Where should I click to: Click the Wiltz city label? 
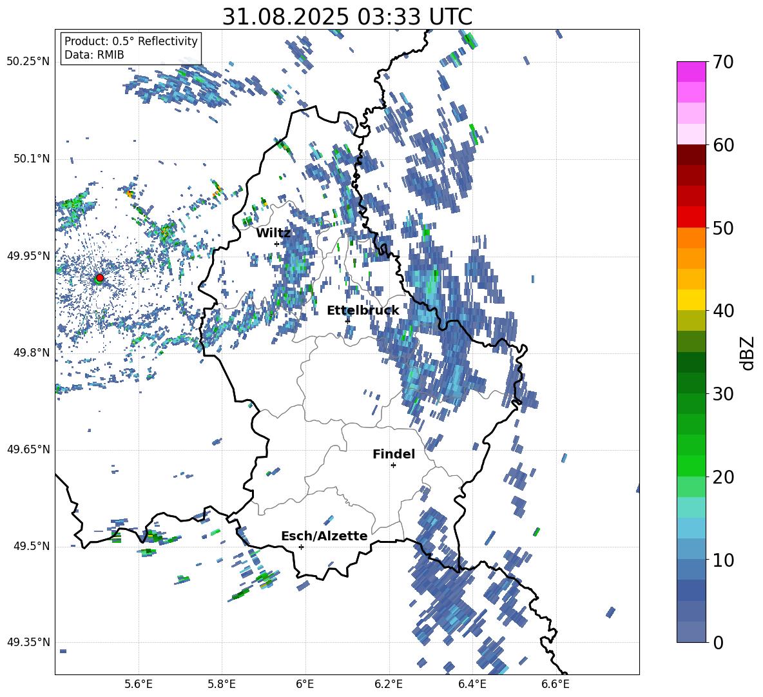pyautogui.click(x=273, y=233)
